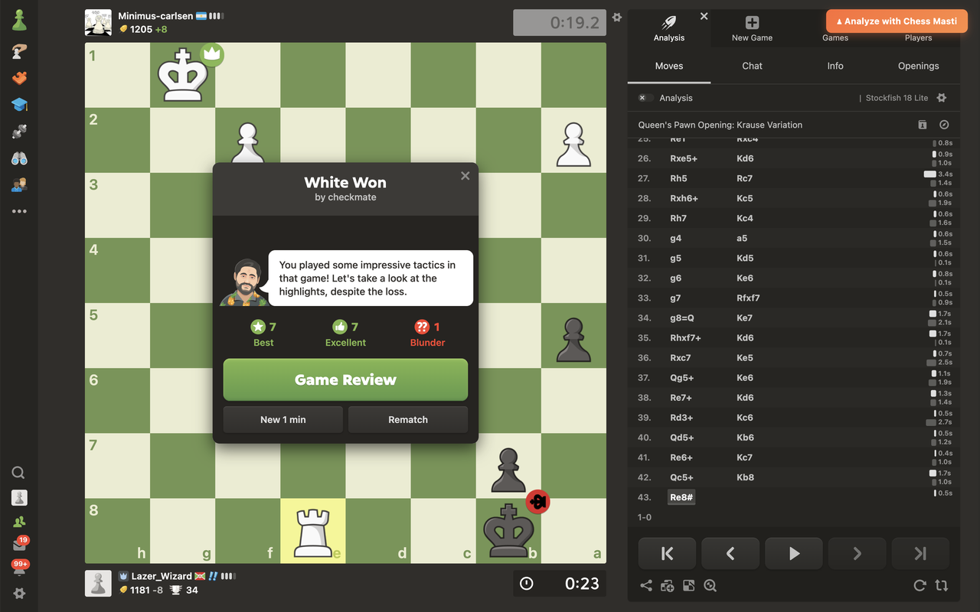Switch to the Openings sub-tab
This screenshot has width=980, height=612.
tap(918, 66)
